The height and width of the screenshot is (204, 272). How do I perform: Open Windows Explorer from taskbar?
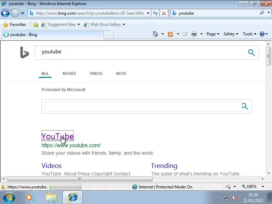(x=51, y=198)
